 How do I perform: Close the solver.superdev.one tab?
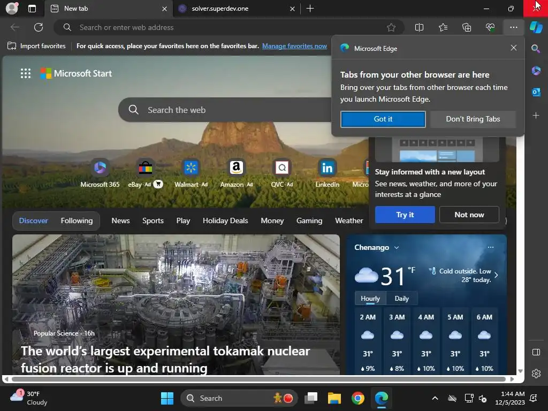292,9
